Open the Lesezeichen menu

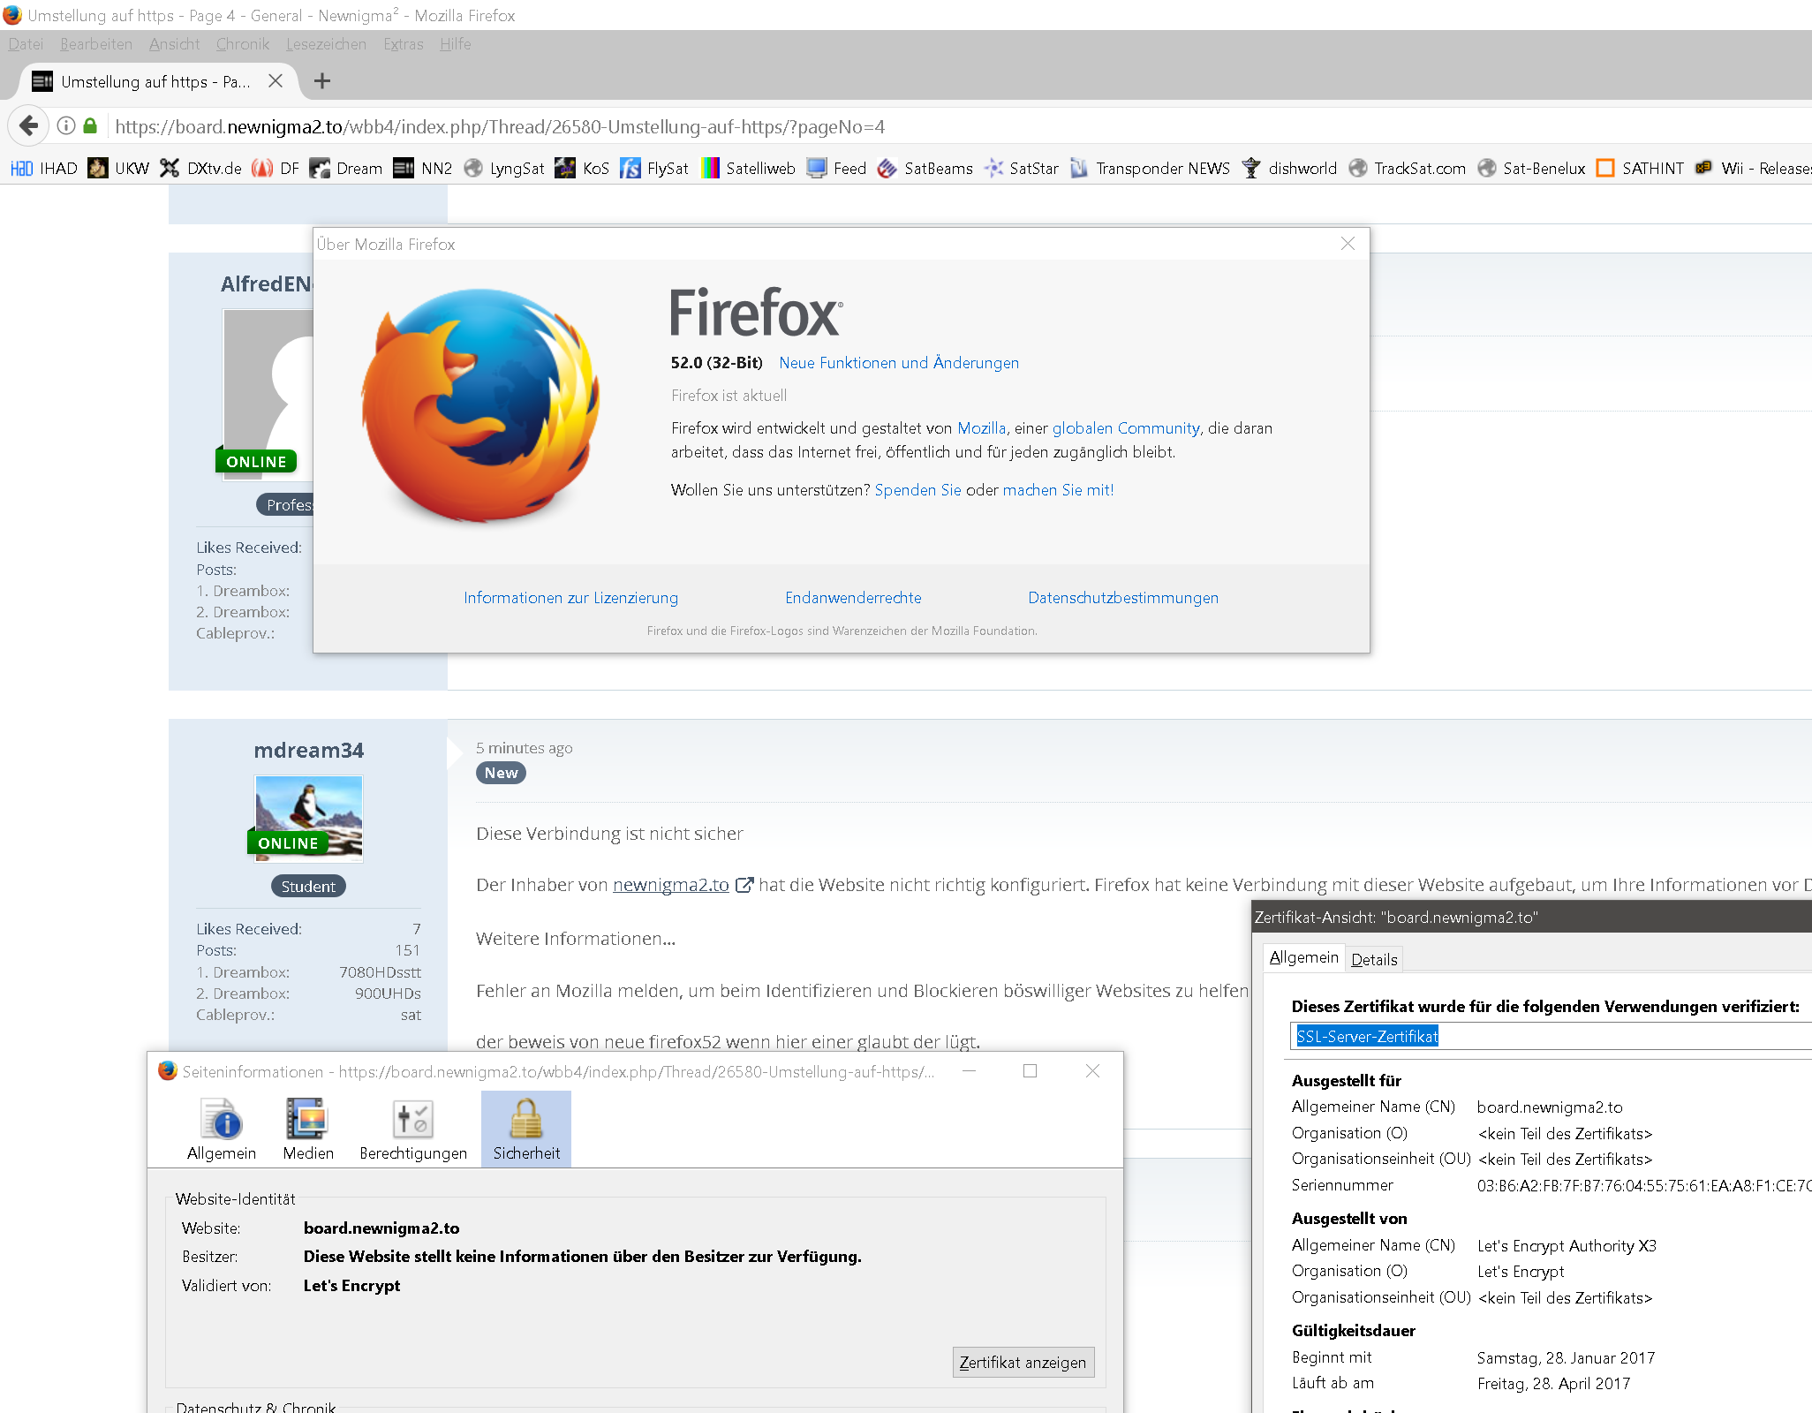tap(326, 44)
